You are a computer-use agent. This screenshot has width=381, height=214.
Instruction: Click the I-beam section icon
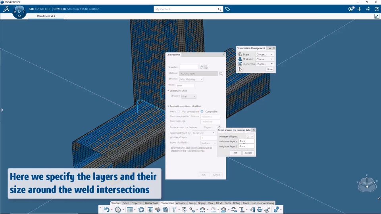pyautogui.click(x=242, y=210)
